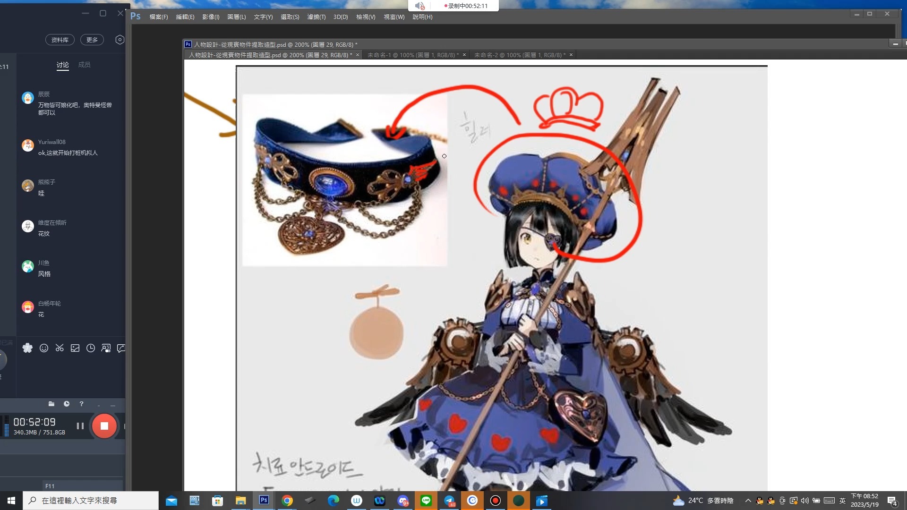This screenshot has height=510, width=907.
Task: Pause the recording
Action: tap(80, 426)
